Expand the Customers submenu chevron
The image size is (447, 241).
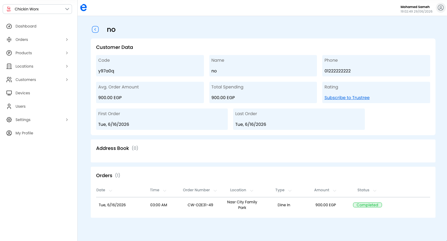point(67,80)
